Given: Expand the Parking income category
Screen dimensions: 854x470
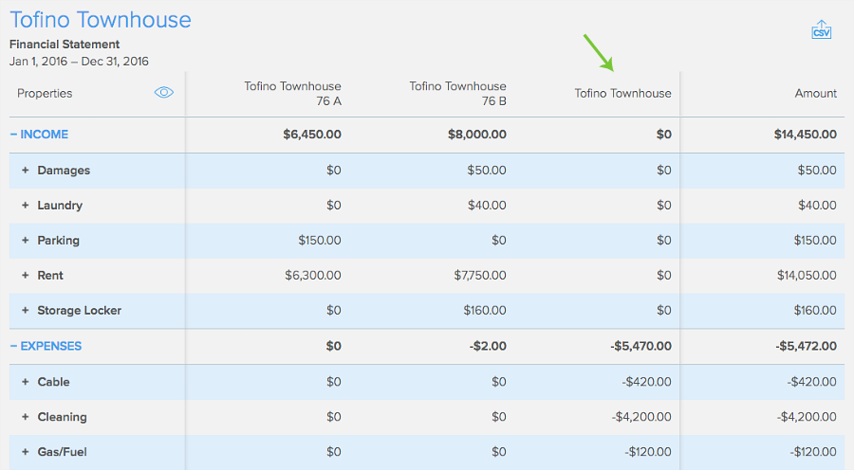Looking at the screenshot, I should pos(25,240).
